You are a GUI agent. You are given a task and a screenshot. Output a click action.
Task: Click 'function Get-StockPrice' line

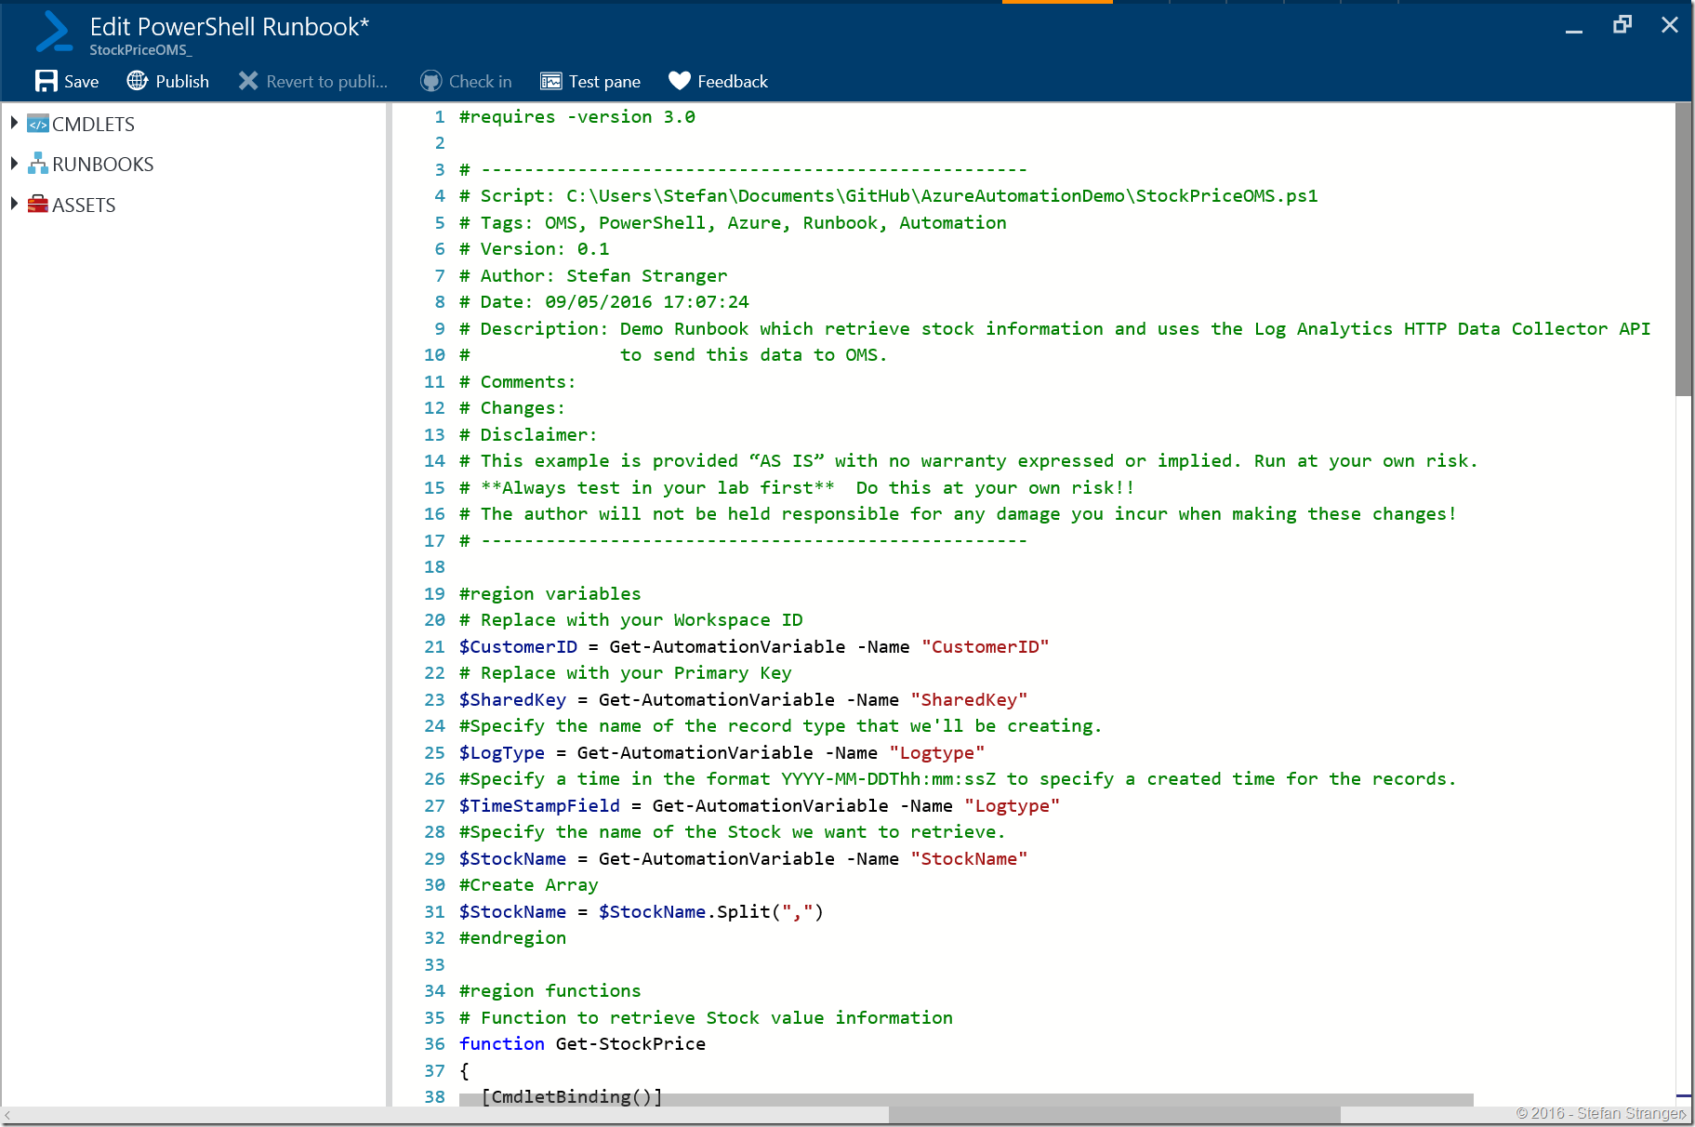[x=582, y=1044]
